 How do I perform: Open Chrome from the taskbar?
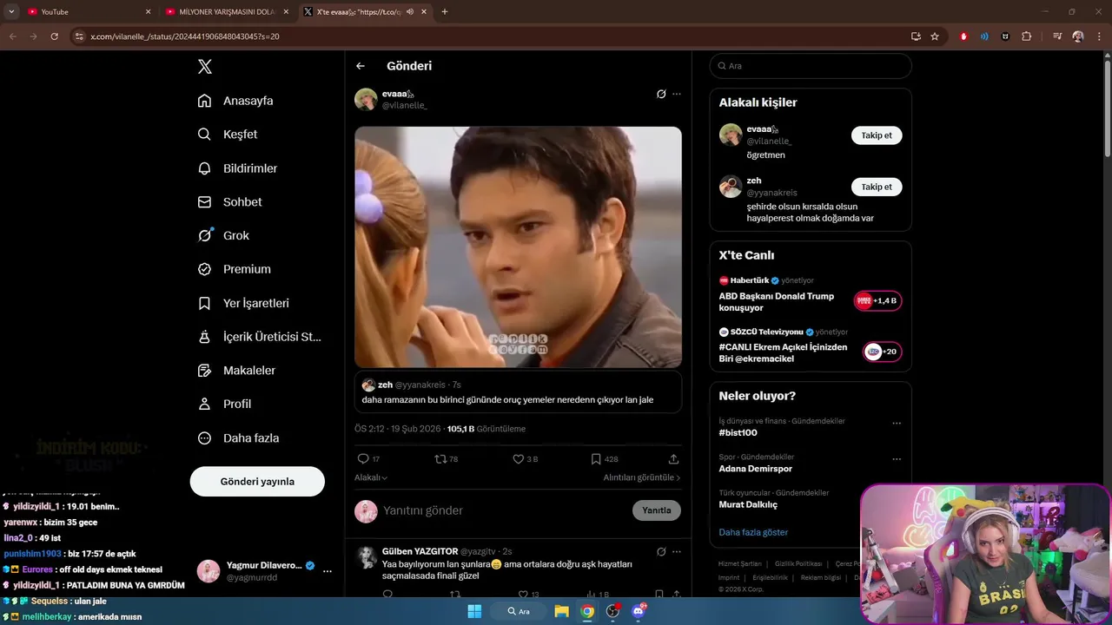[x=587, y=611]
